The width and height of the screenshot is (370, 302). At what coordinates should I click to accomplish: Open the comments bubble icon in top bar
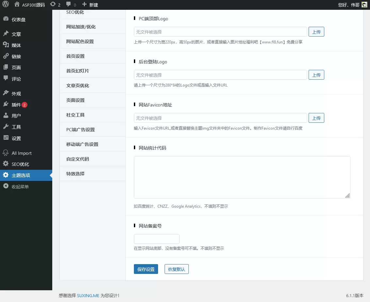pyautogui.click(x=69, y=4)
